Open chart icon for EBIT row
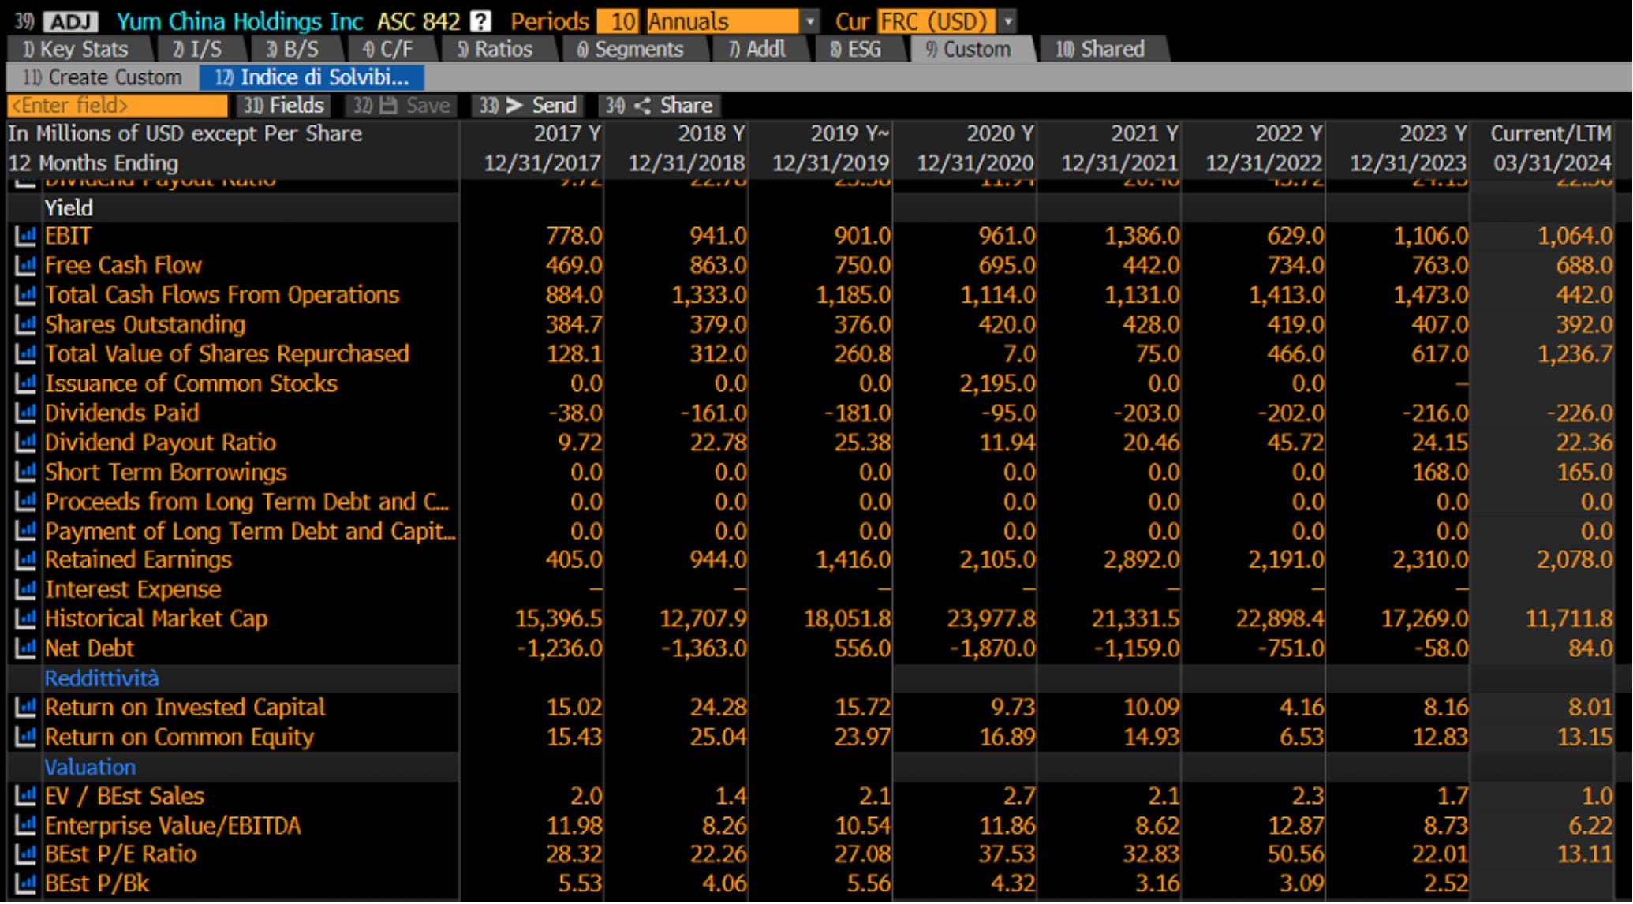This screenshot has height=904, width=1633. tap(25, 236)
